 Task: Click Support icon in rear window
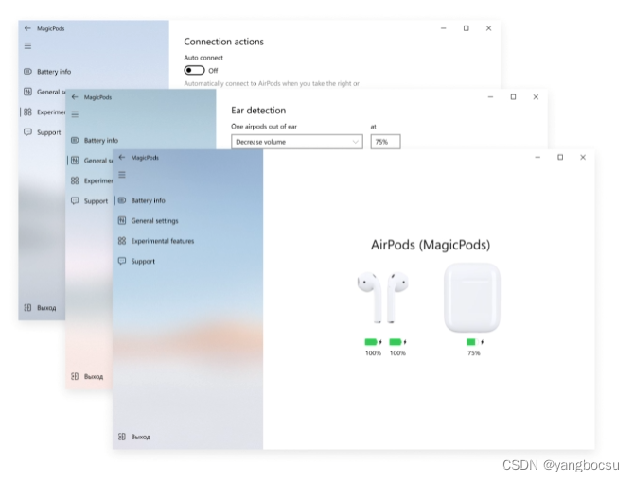(27, 132)
